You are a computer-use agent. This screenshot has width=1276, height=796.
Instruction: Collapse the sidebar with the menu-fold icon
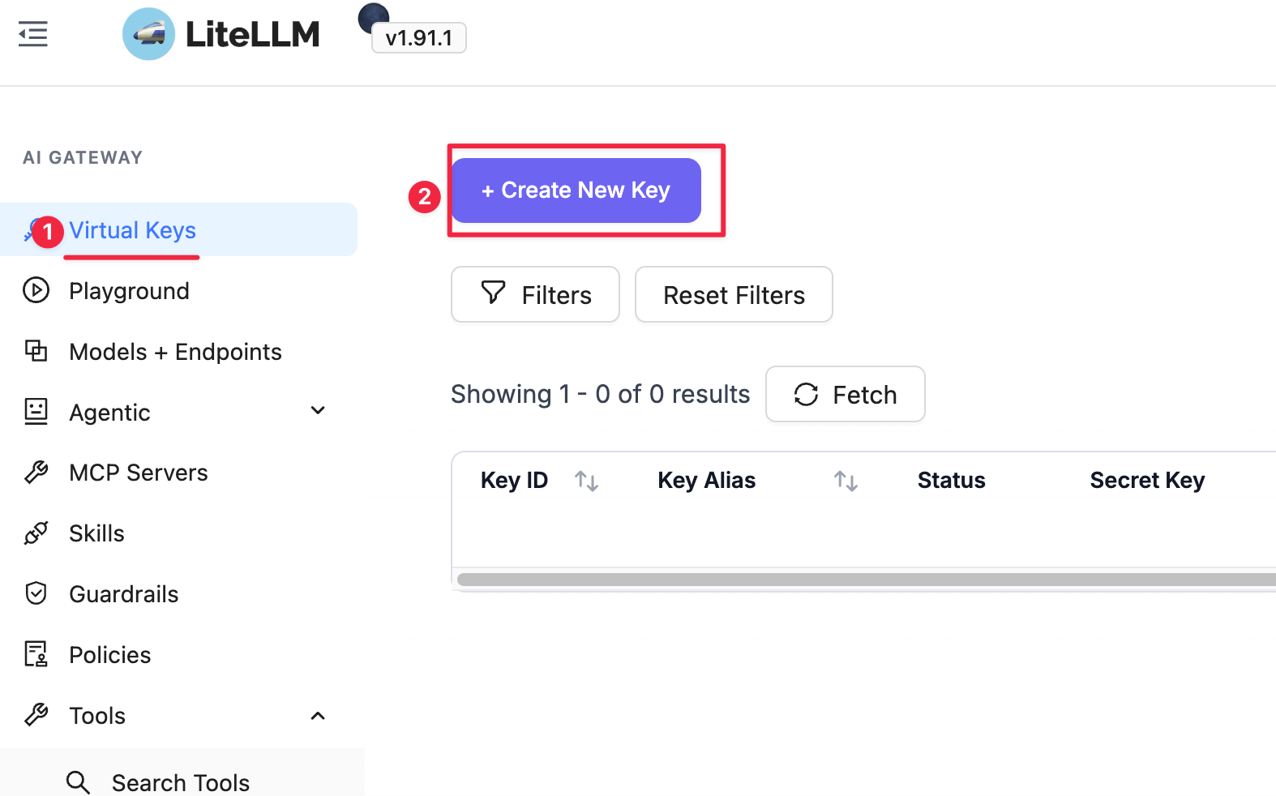(x=33, y=34)
